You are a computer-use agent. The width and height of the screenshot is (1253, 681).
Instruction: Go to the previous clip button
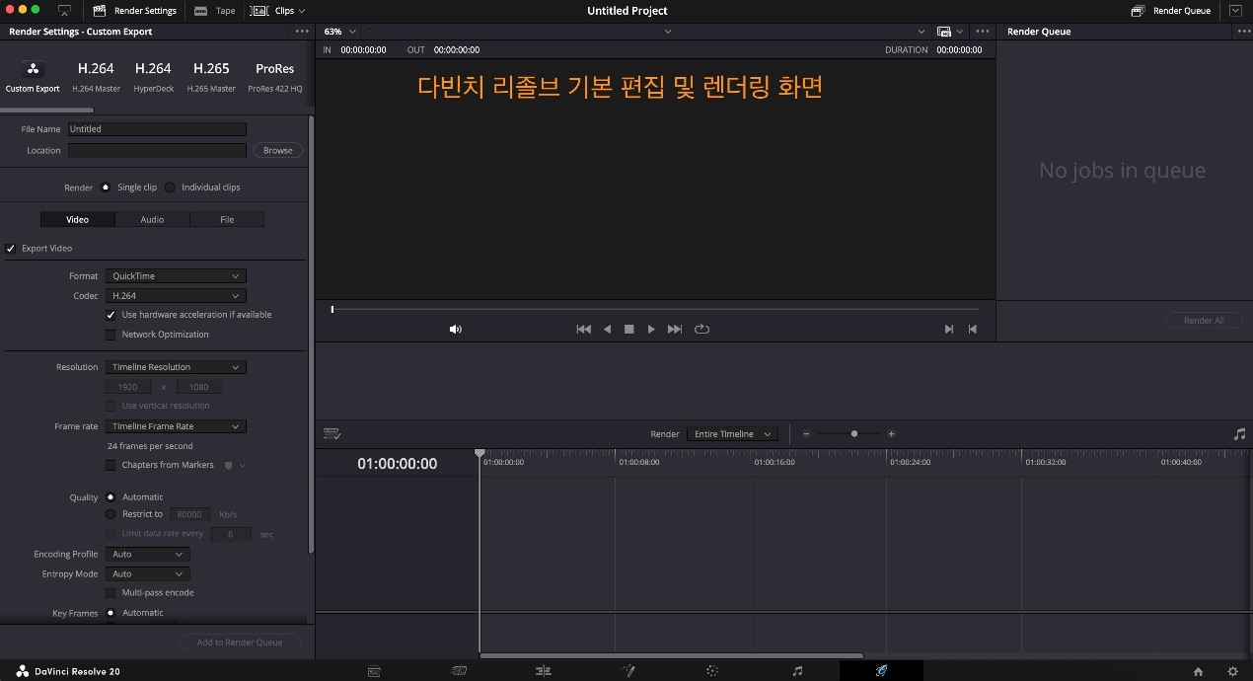pos(973,330)
